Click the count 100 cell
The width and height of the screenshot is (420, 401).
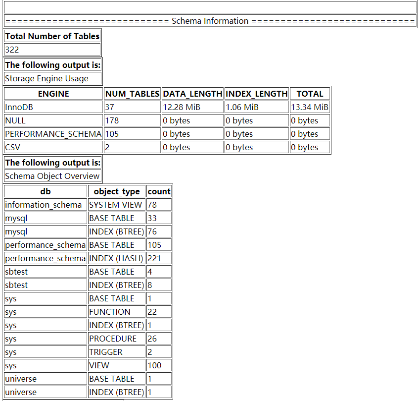159,365
